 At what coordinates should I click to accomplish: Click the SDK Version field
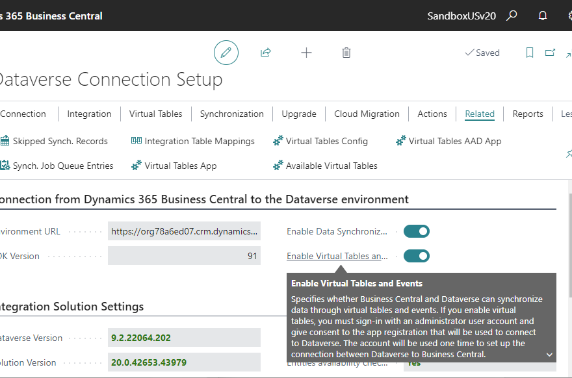[184, 256]
